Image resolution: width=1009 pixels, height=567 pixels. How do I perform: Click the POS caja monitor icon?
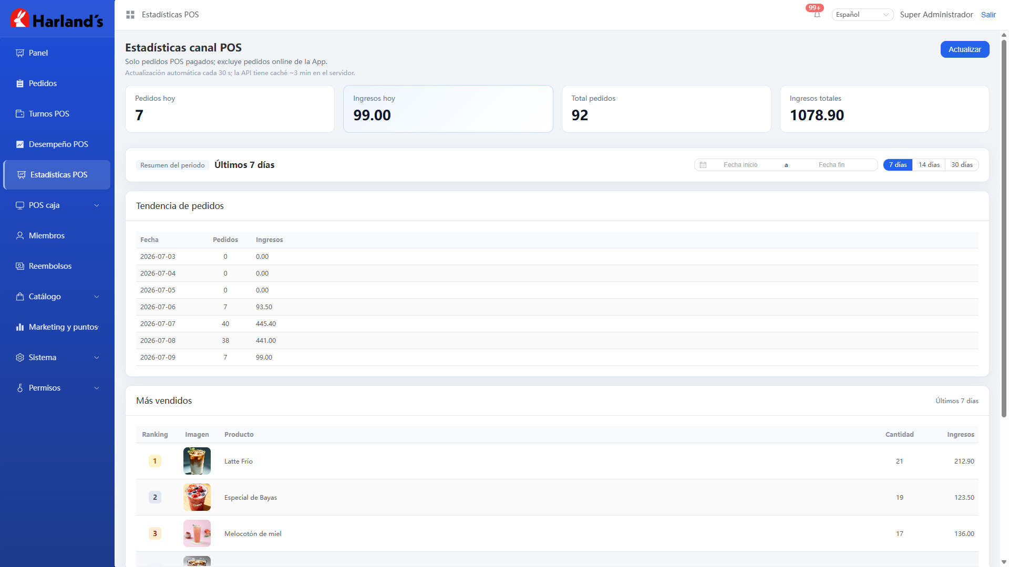[x=20, y=205]
